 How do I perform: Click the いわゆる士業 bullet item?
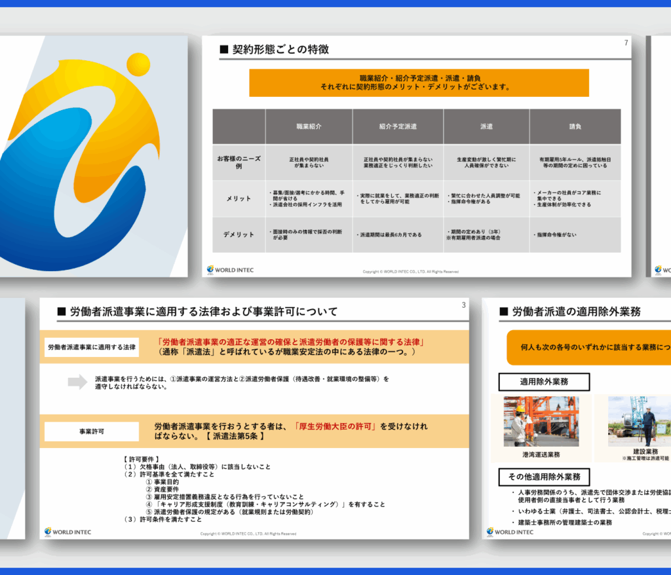[592, 511]
